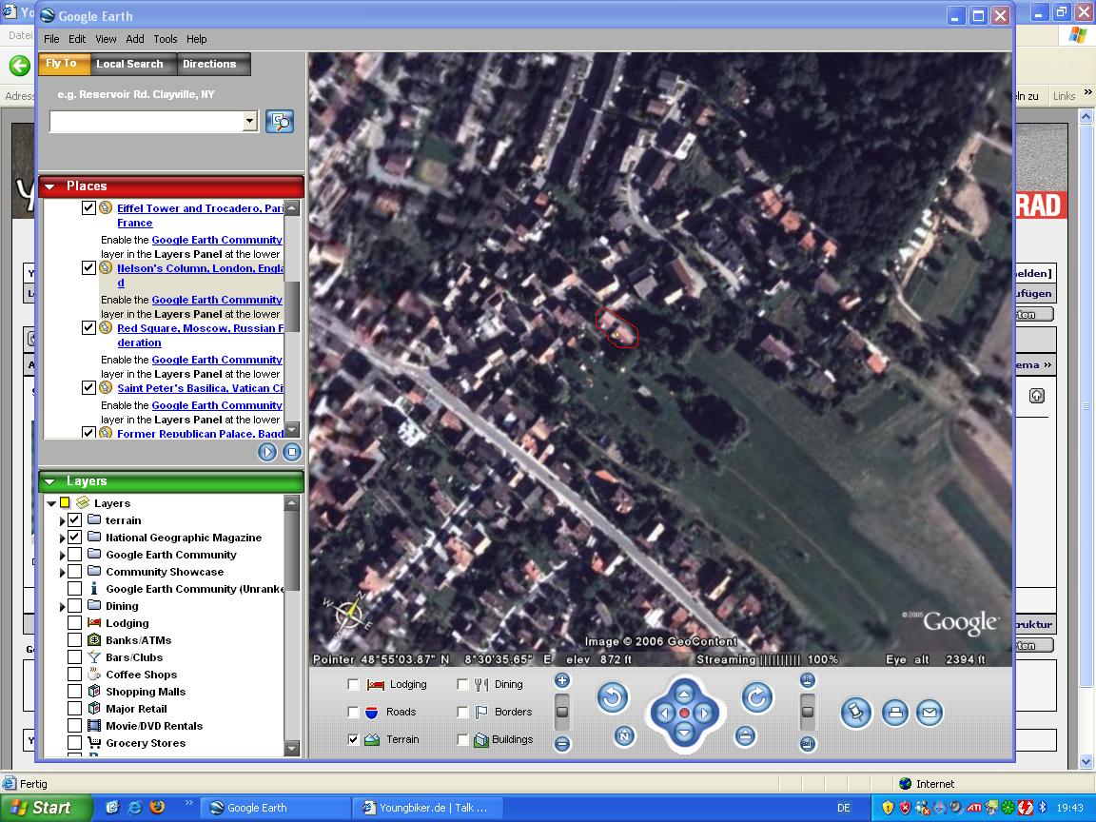Expand the National Geographic Magazine folder
This screenshot has height=822, width=1096.
(62, 538)
